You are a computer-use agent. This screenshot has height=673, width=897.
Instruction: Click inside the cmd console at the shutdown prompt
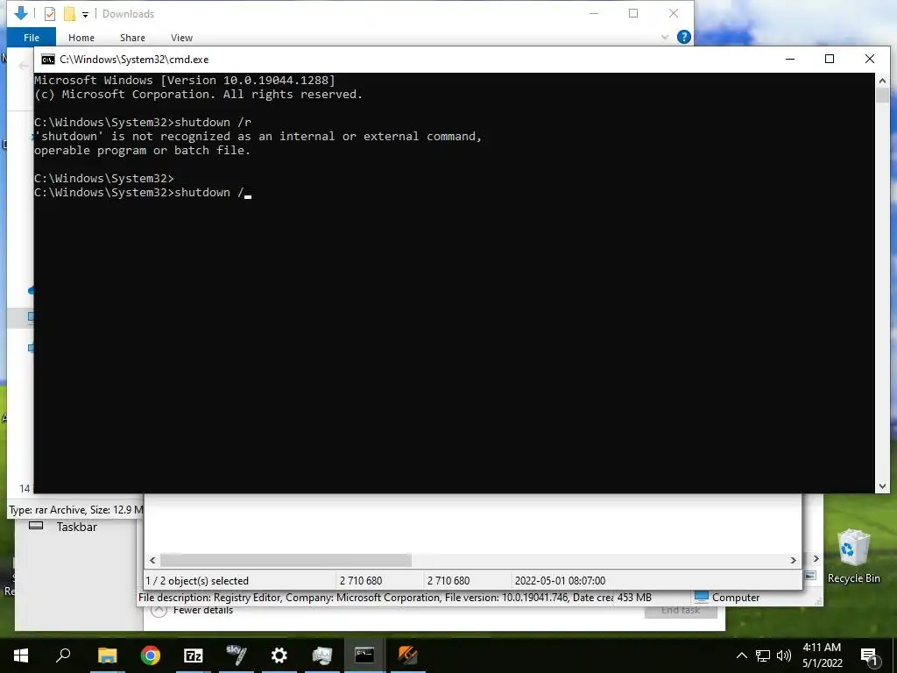(x=248, y=193)
